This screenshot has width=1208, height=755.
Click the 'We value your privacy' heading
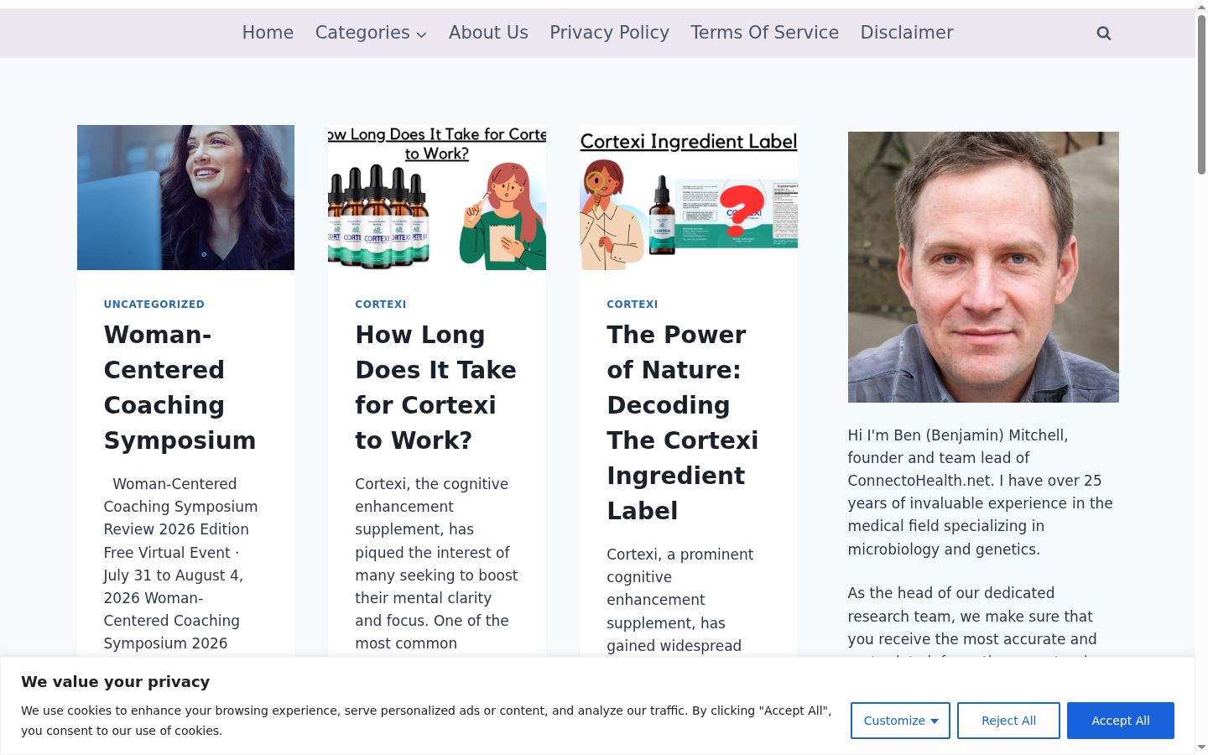tap(116, 682)
